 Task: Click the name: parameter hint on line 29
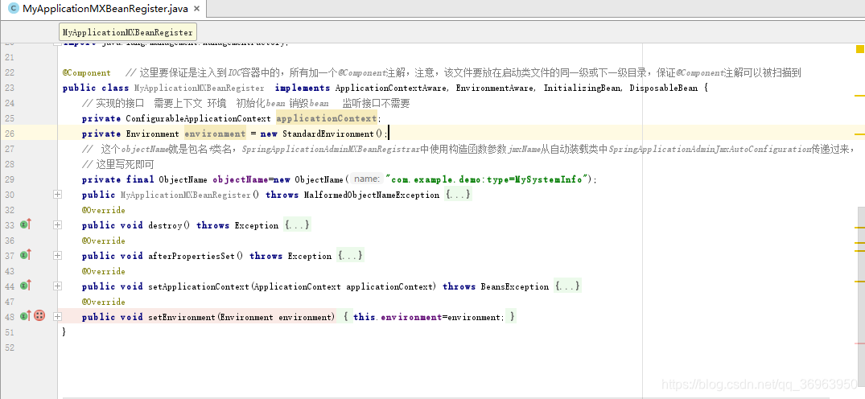[x=367, y=179]
